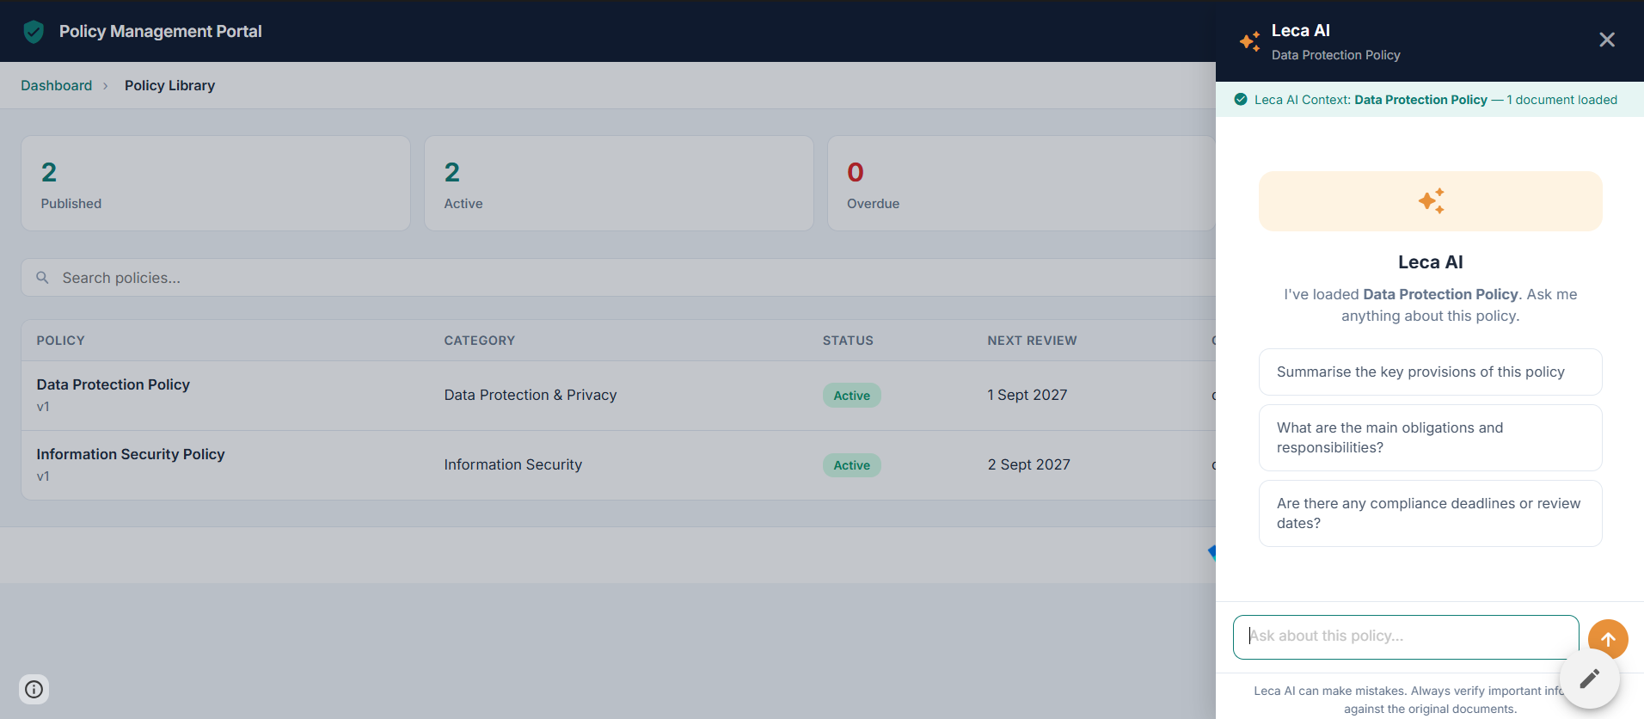Click the large sparkle icon in the orange banner
1644x719 pixels.
[1431, 201]
